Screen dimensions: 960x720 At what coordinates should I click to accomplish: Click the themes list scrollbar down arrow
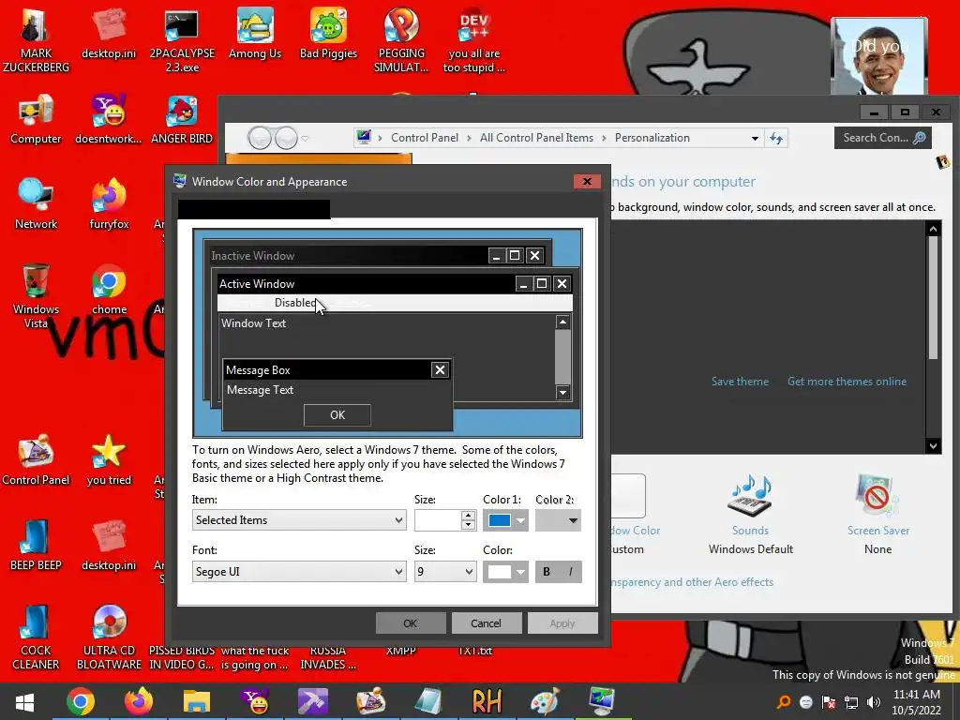tap(933, 445)
